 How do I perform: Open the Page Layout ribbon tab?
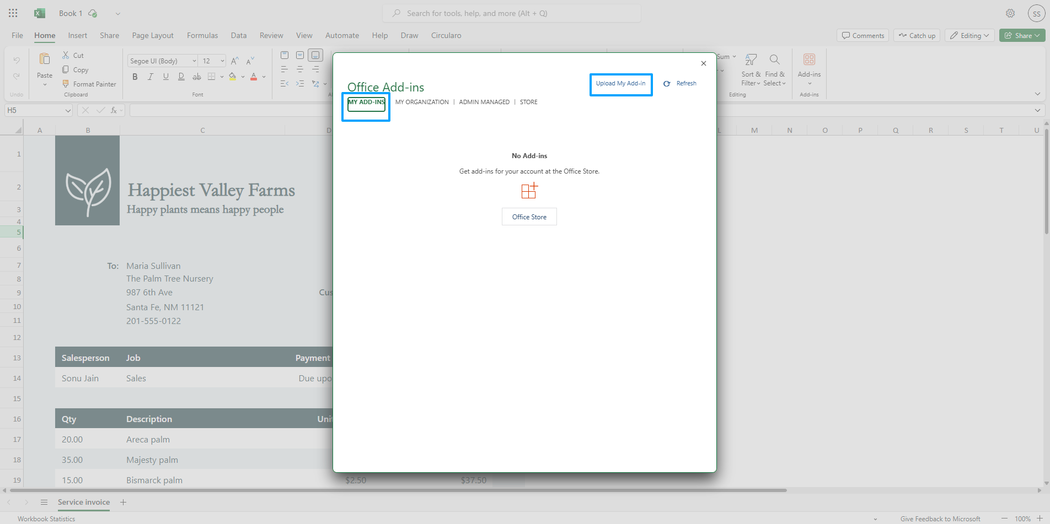[153, 35]
